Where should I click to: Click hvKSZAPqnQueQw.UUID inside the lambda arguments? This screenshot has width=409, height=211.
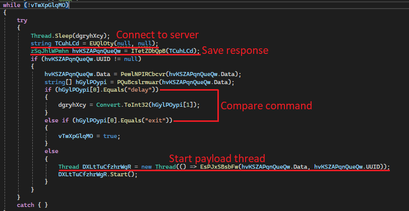tap(346, 167)
